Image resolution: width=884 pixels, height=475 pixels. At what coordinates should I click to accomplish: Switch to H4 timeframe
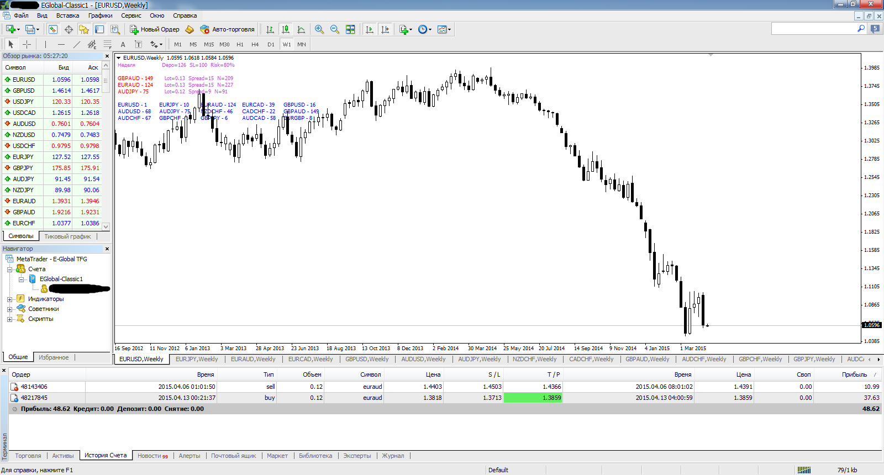pyautogui.click(x=255, y=44)
